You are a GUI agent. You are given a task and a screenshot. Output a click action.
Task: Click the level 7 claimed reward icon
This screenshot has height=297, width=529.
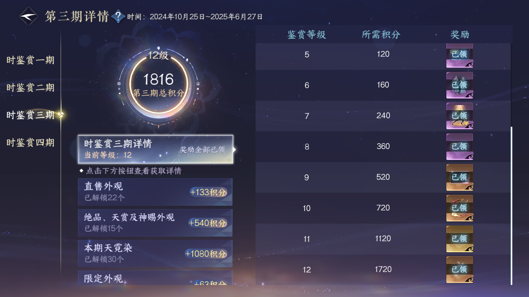459,116
